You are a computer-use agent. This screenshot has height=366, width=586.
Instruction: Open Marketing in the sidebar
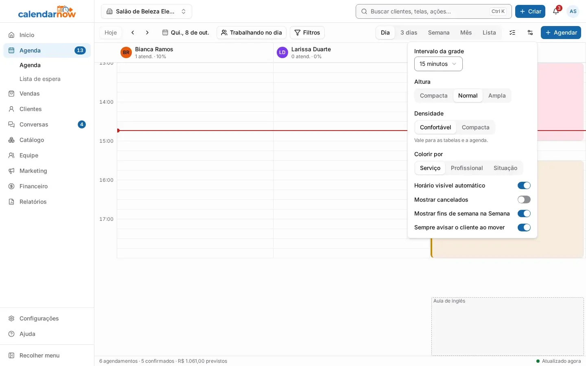47,171
